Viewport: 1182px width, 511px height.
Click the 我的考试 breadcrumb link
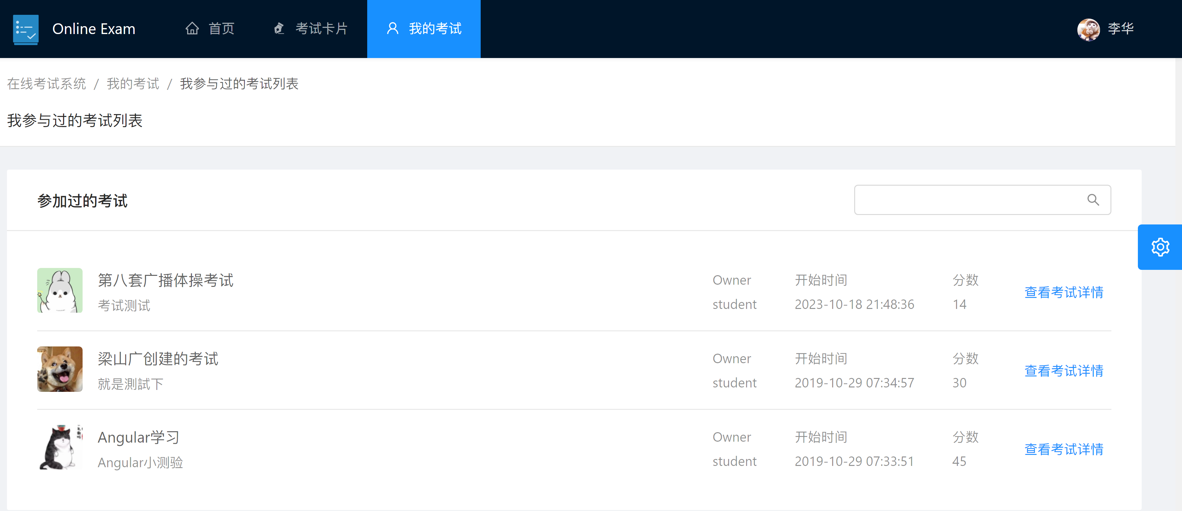click(x=133, y=84)
